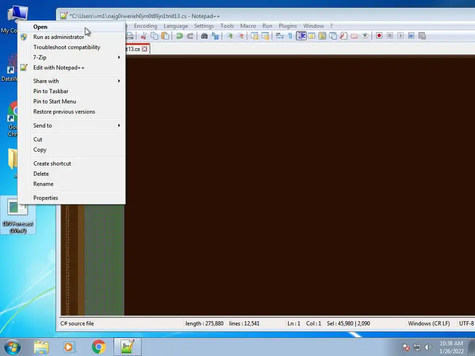Open the Macro menu
Image resolution: width=475 pixels, height=356 pixels.
[x=248, y=26]
